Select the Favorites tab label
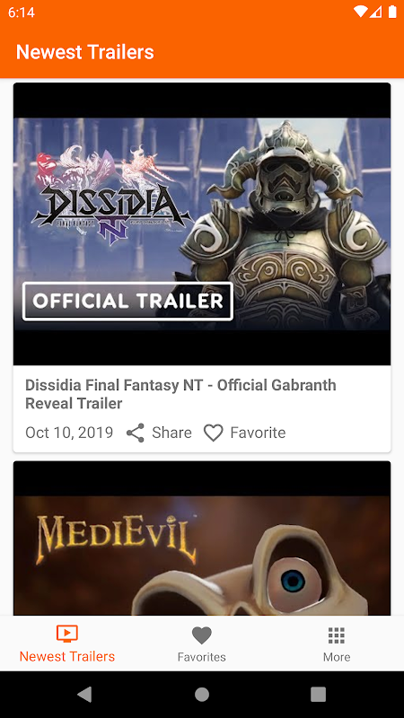The image size is (404, 718). pos(201,657)
